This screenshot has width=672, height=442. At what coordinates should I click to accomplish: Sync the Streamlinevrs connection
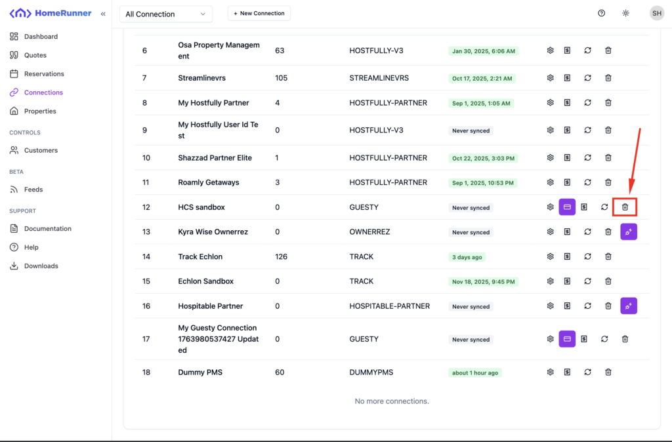pyautogui.click(x=588, y=78)
